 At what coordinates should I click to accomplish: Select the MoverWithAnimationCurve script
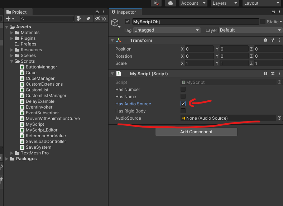coord(53,119)
